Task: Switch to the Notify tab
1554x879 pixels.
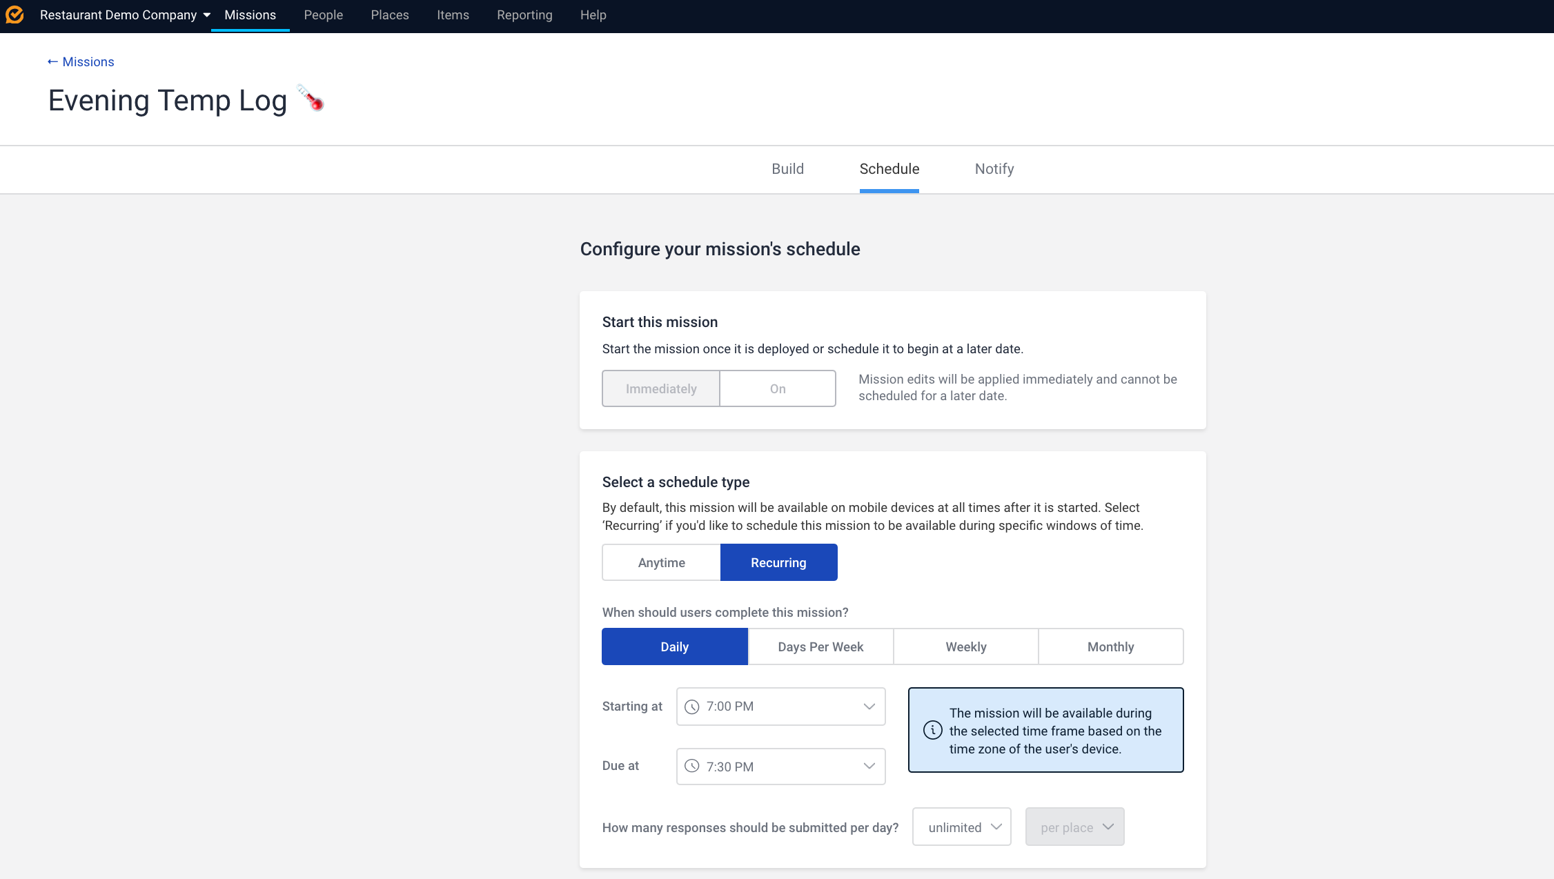Action: pos(994,169)
